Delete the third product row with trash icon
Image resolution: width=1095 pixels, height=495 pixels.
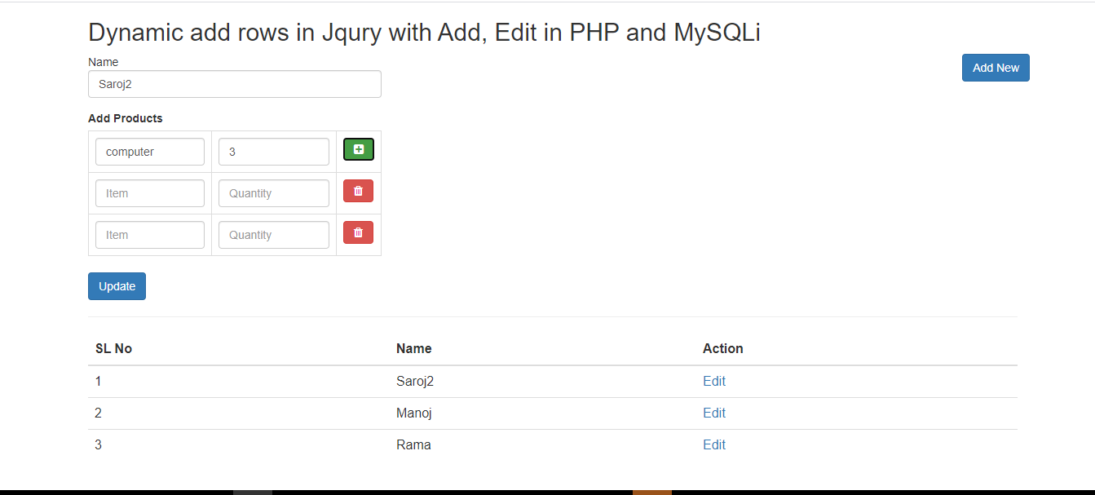pos(359,233)
